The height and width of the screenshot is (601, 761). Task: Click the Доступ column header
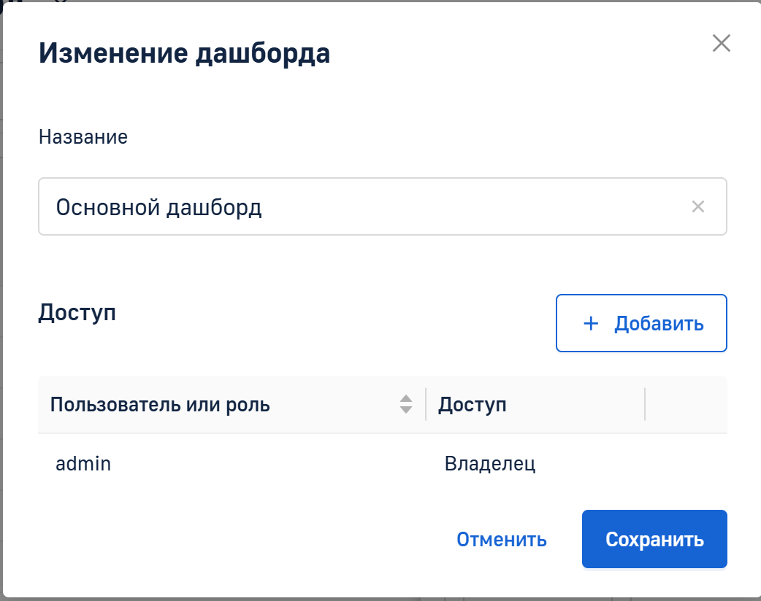(x=473, y=405)
